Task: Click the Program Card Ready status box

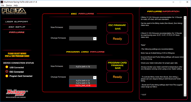Action: click(x=117, y=77)
